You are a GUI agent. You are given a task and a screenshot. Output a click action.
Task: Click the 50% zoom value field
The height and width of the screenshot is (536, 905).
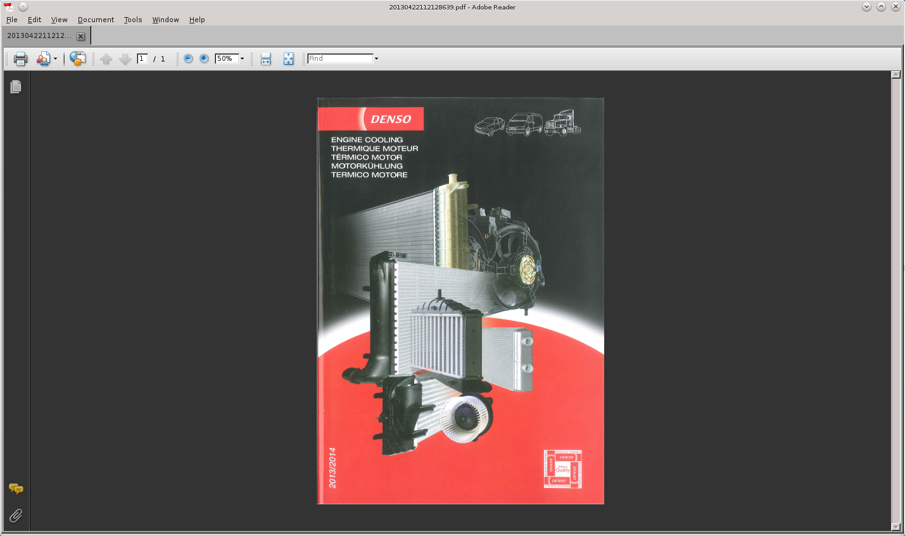(x=227, y=58)
